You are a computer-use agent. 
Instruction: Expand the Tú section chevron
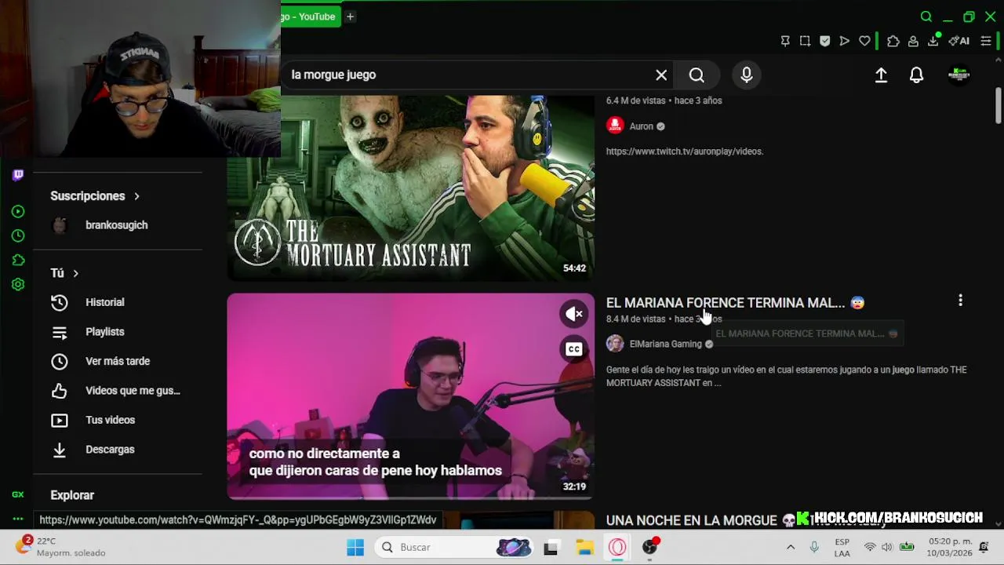pyautogui.click(x=75, y=273)
